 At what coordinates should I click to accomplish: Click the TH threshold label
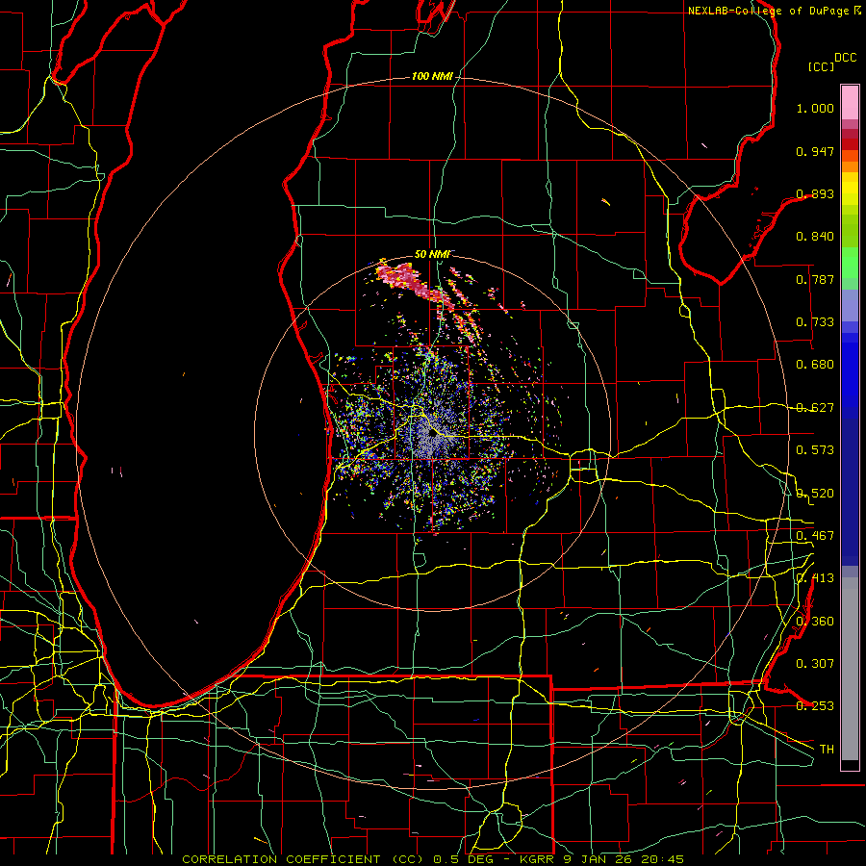pyautogui.click(x=827, y=750)
